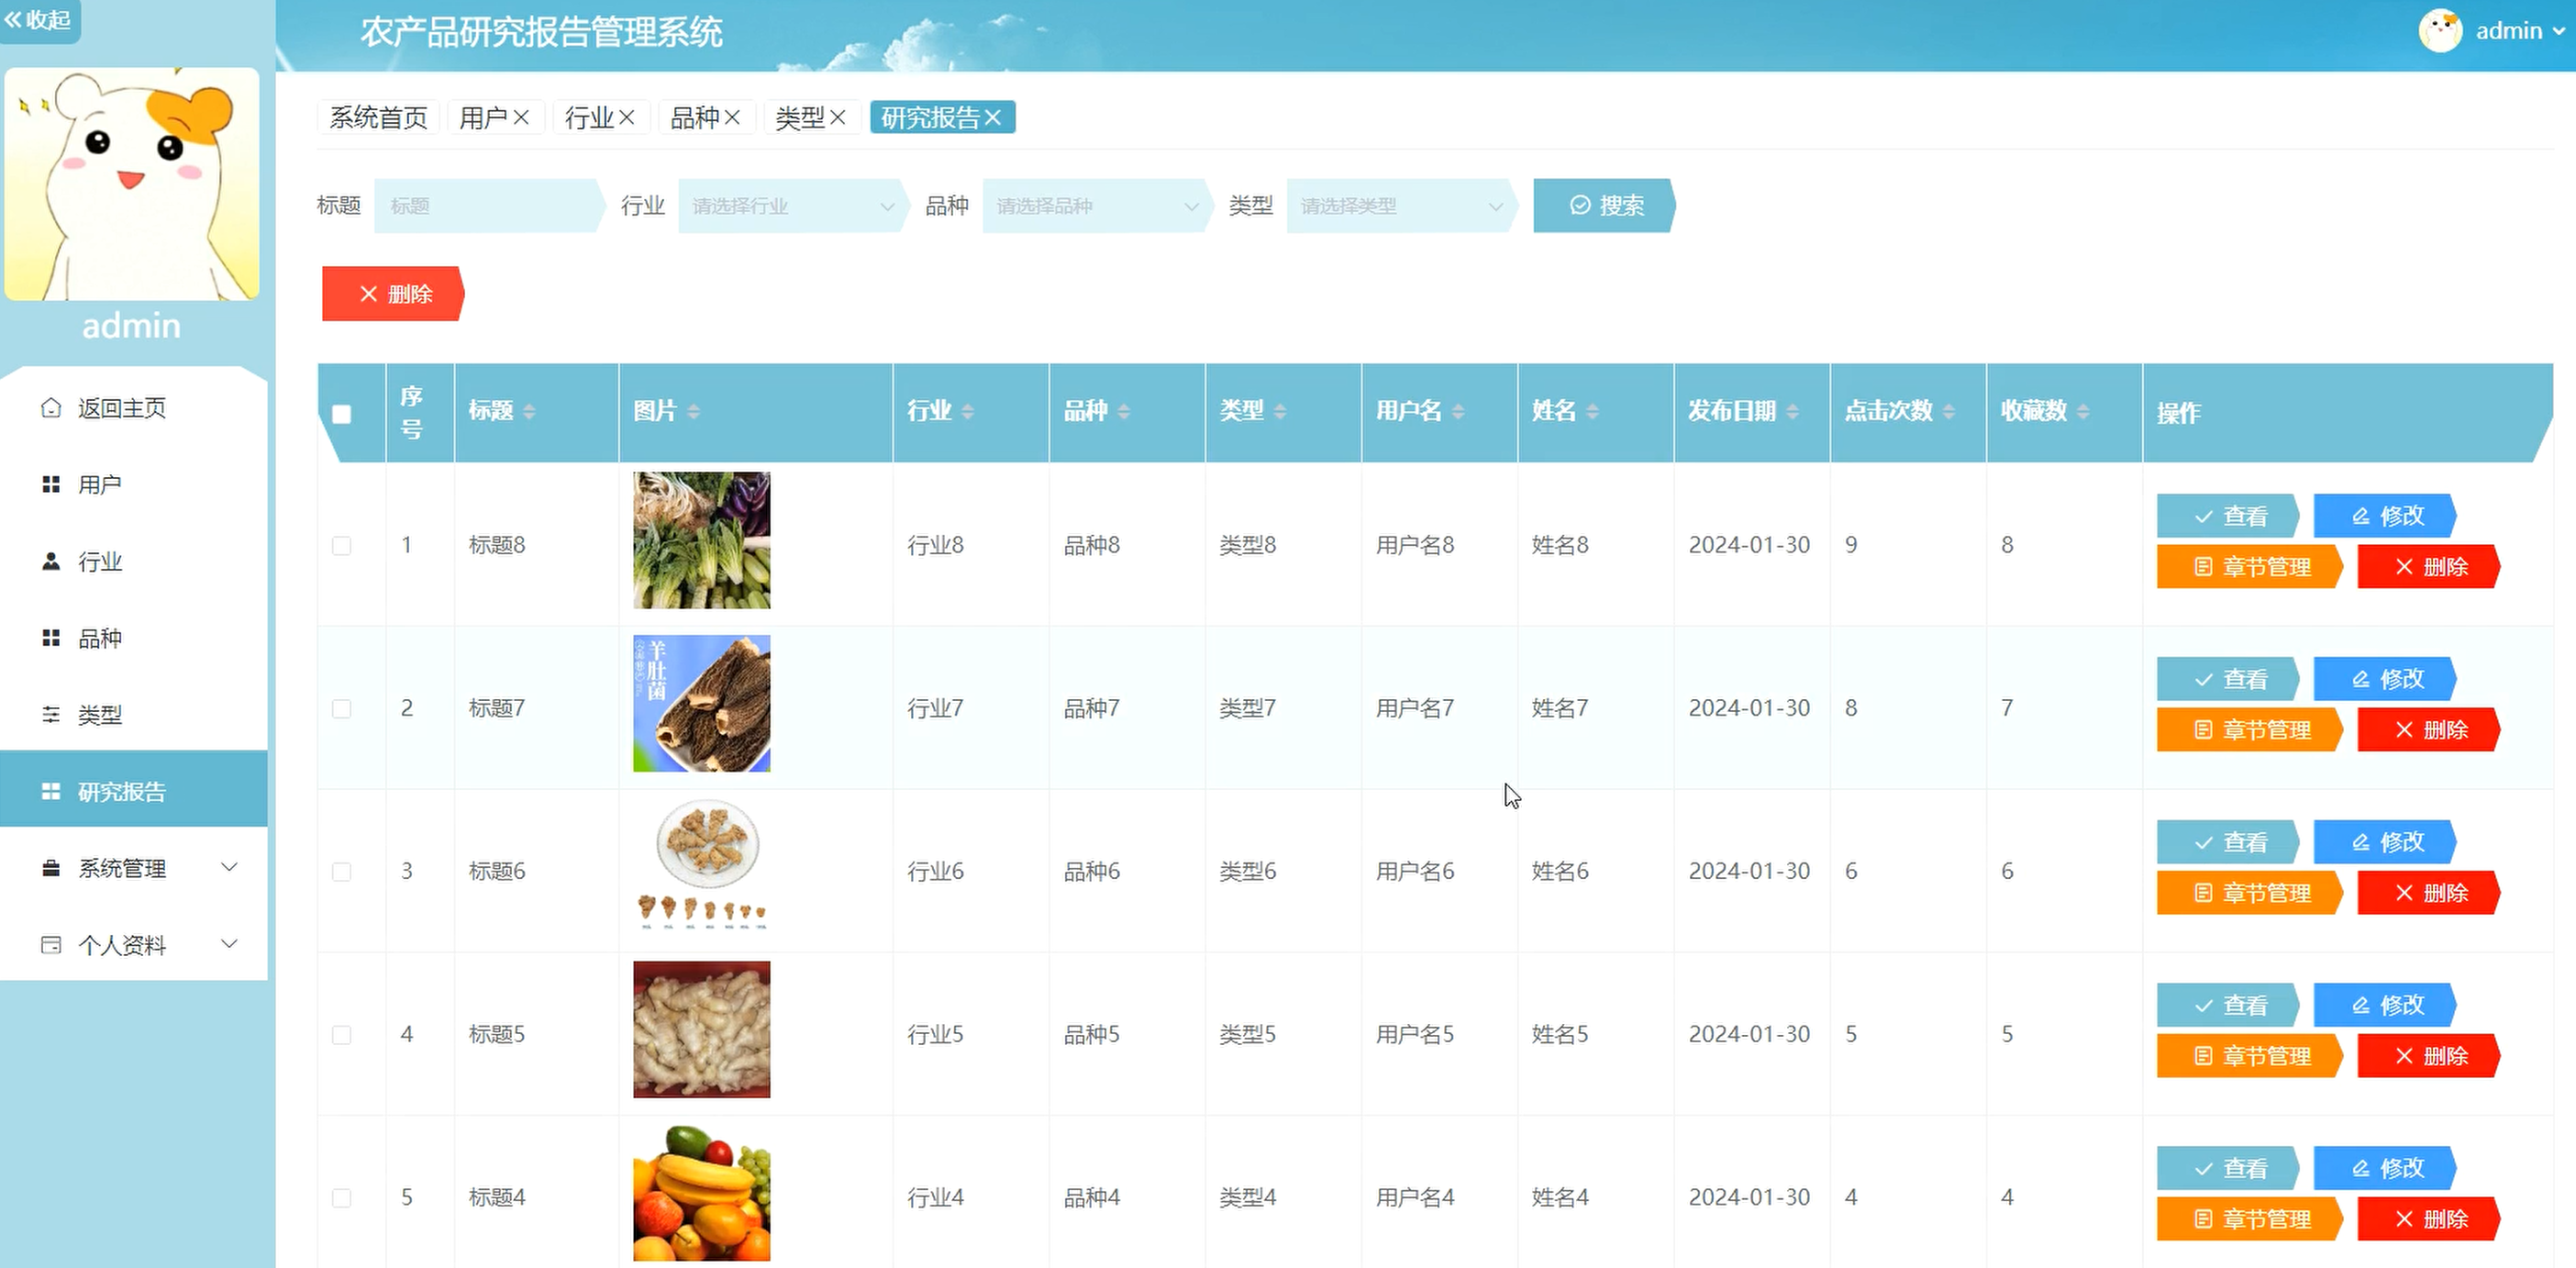Click 查看 for row 标题4
This screenshot has width=2576, height=1268.
(2228, 1168)
